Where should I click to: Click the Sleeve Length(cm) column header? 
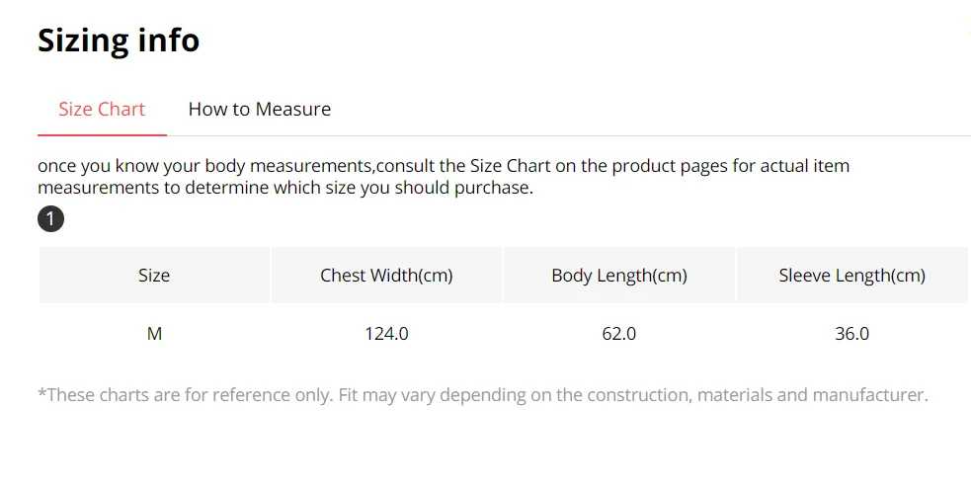[851, 276]
